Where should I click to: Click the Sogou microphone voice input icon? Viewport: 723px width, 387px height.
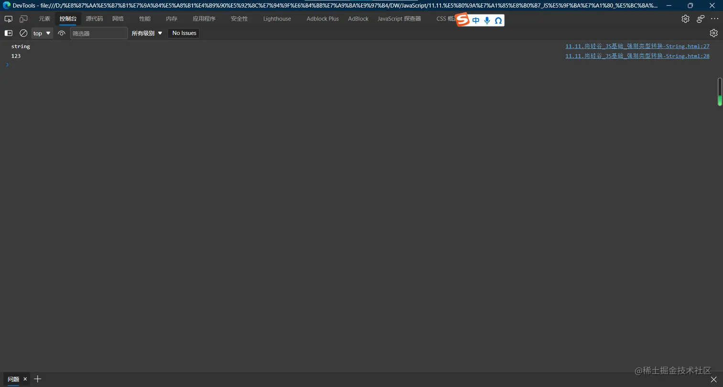pyautogui.click(x=487, y=21)
